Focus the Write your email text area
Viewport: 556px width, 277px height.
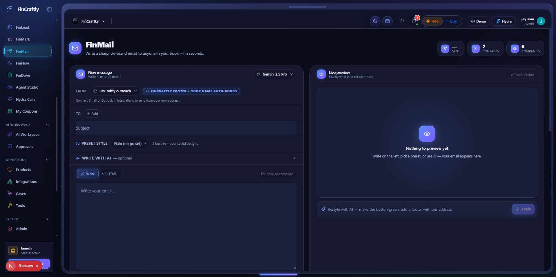[186, 226]
